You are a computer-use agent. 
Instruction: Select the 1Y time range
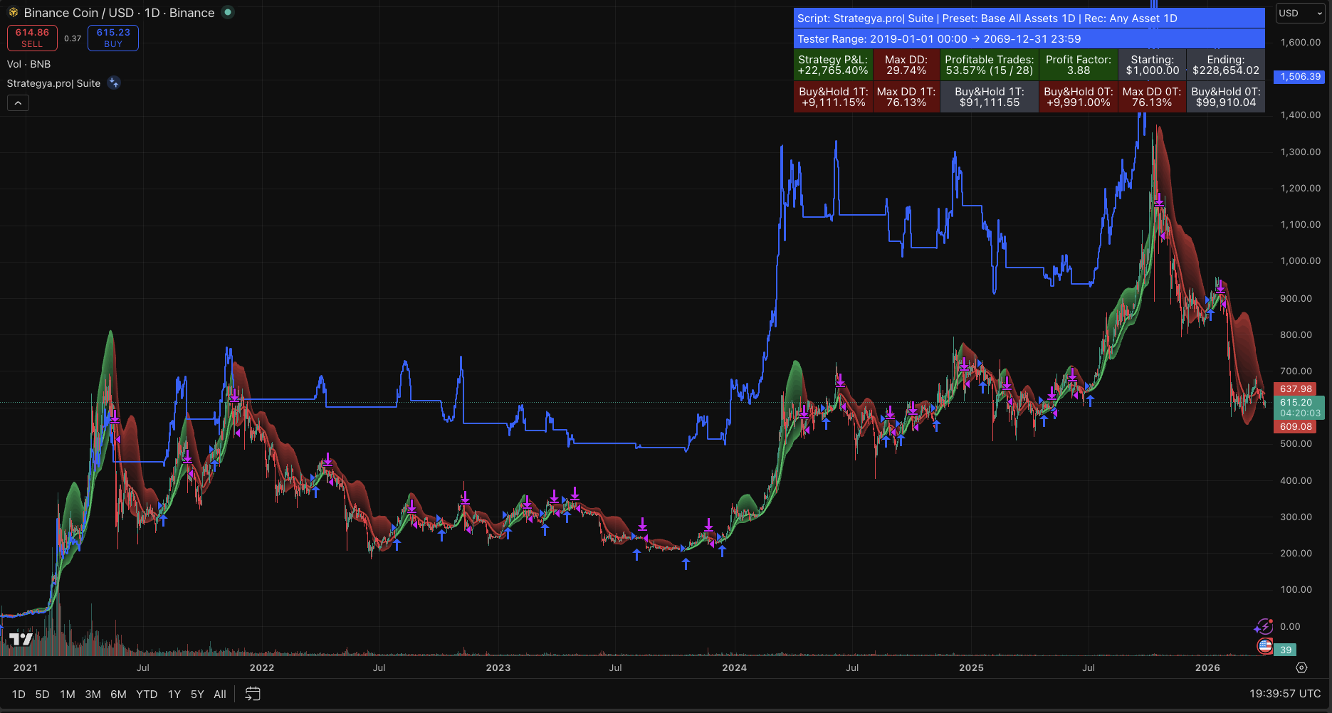pyautogui.click(x=174, y=694)
